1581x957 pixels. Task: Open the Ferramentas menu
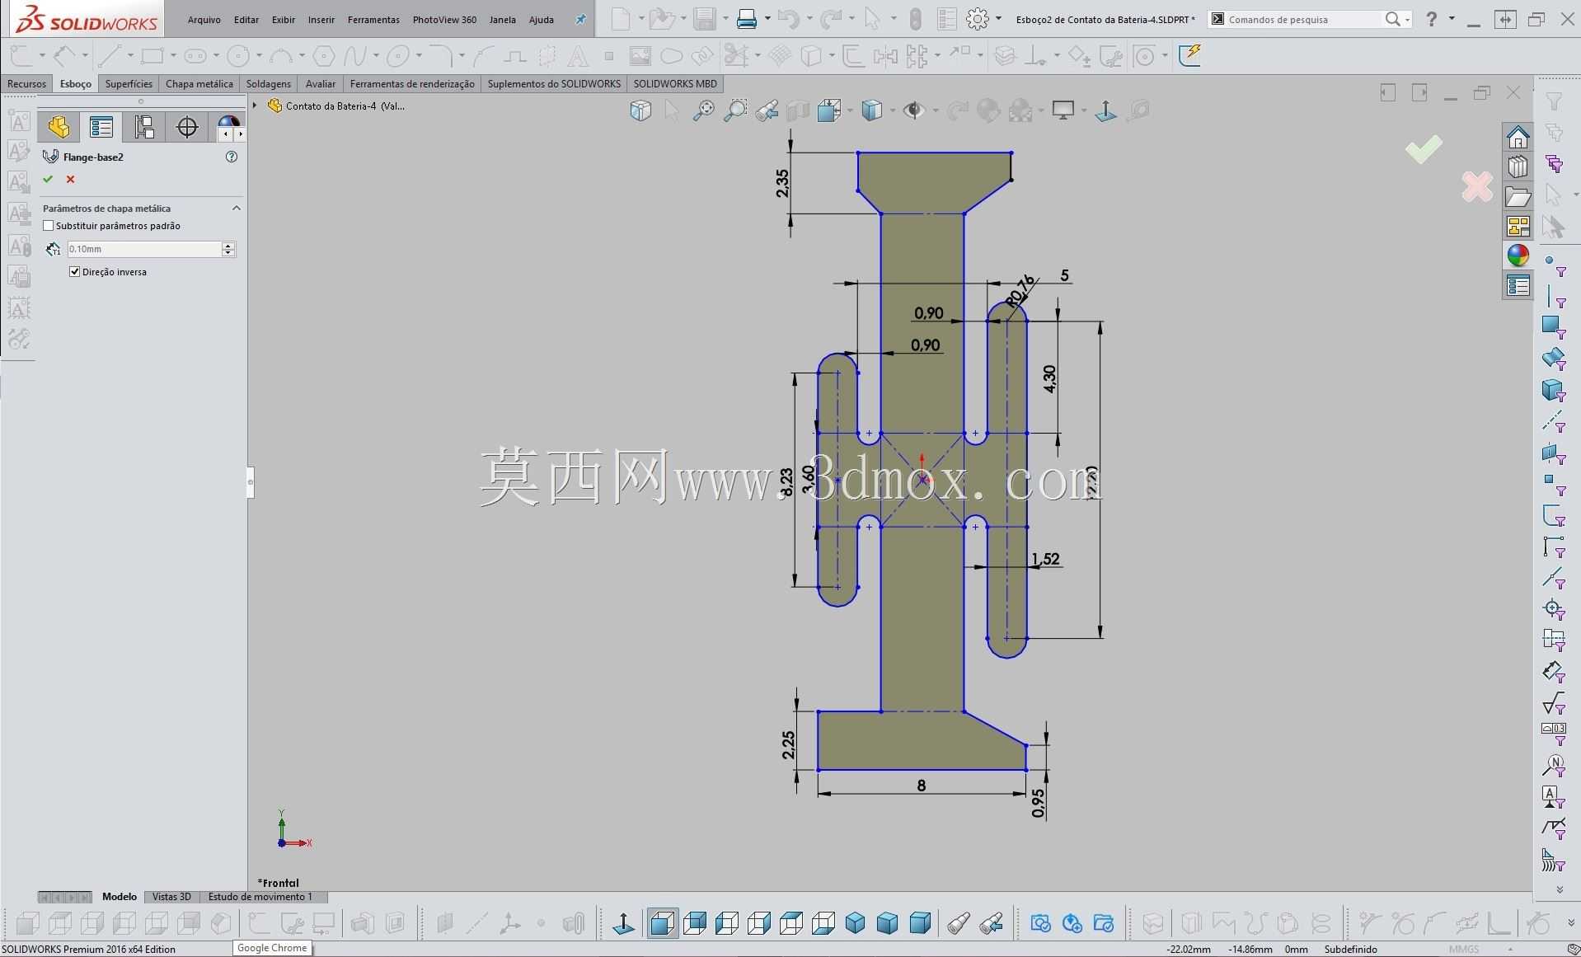click(373, 20)
